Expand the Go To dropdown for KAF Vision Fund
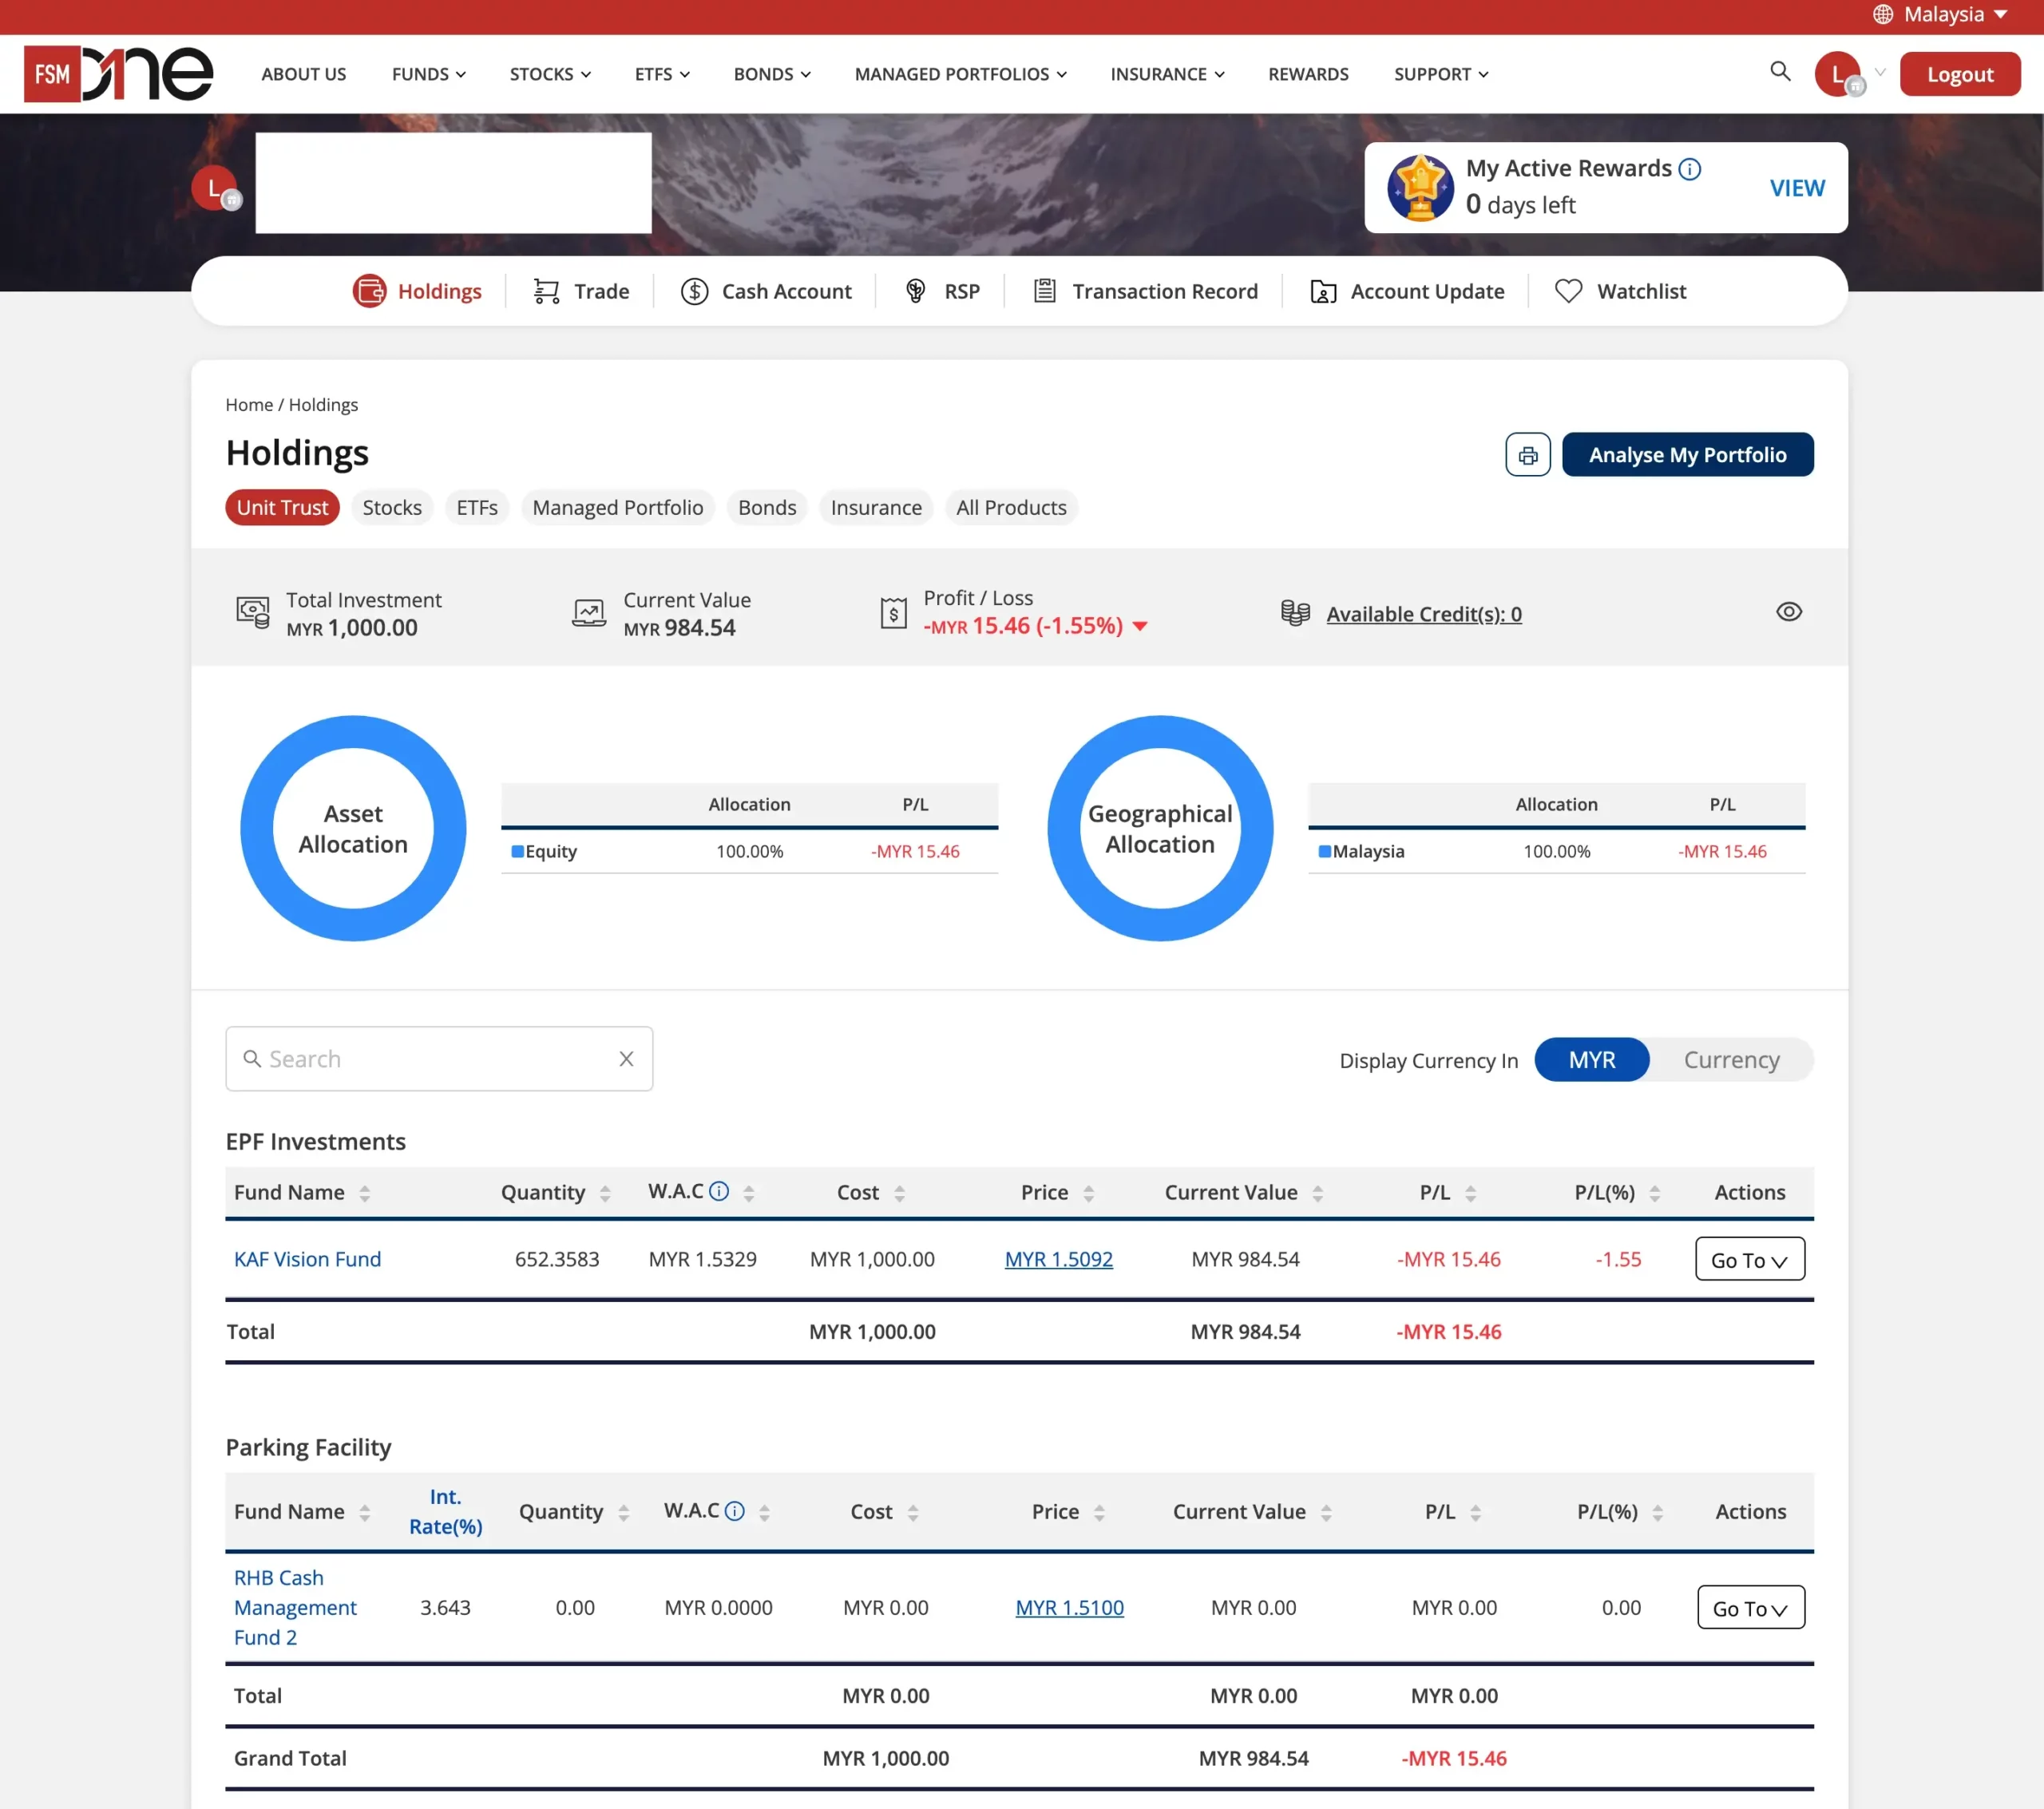The image size is (2044, 1809). point(1749,1259)
